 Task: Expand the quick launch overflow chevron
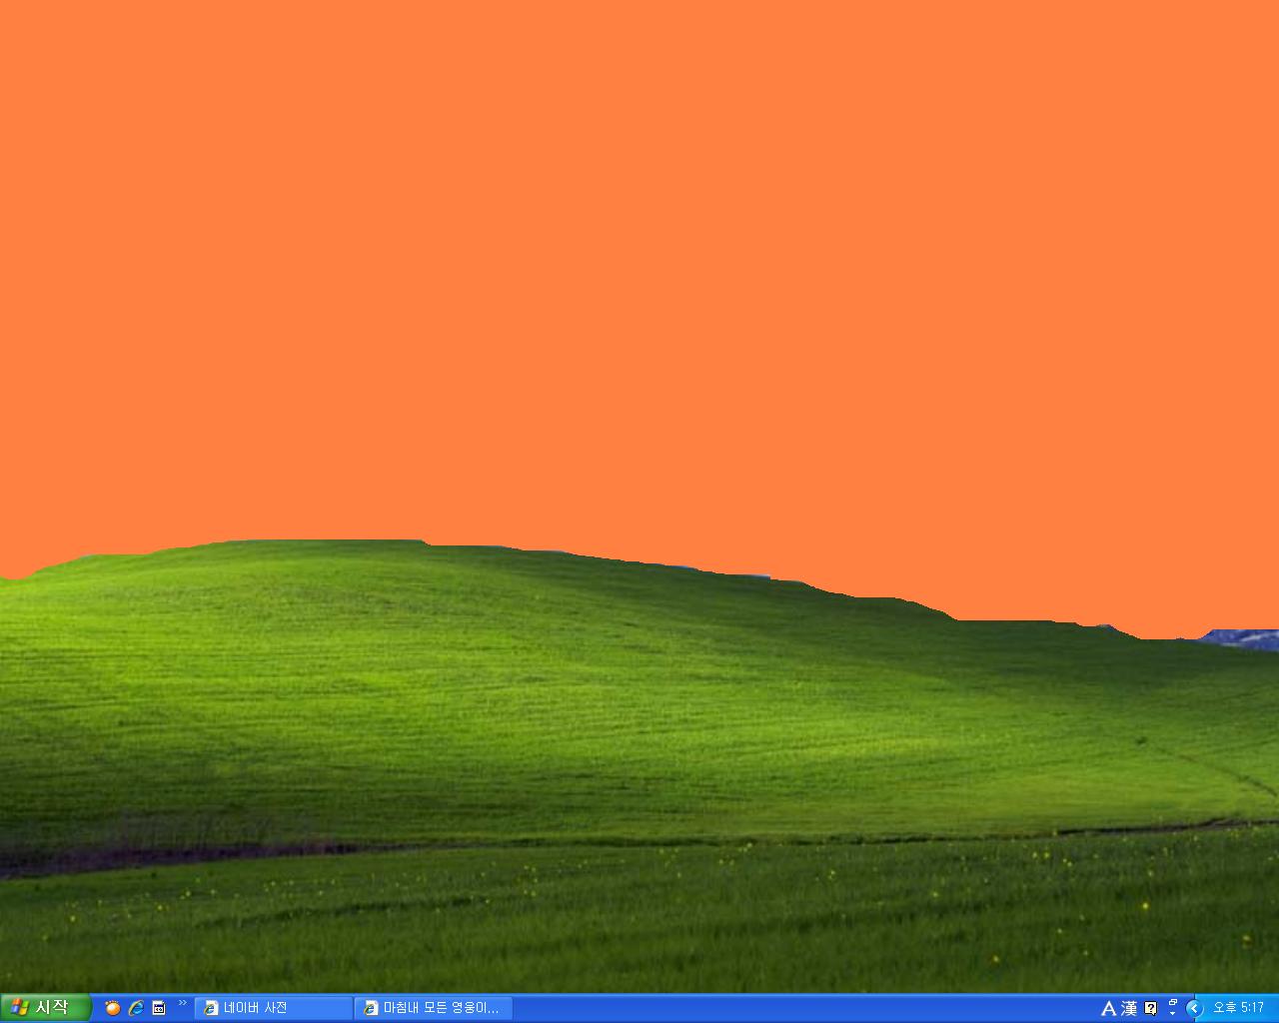pyautogui.click(x=183, y=1003)
